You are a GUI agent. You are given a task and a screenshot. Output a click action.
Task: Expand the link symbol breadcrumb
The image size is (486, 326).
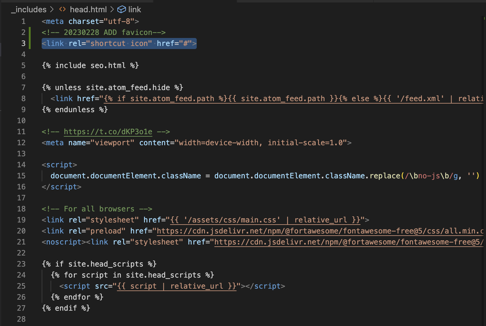point(135,9)
